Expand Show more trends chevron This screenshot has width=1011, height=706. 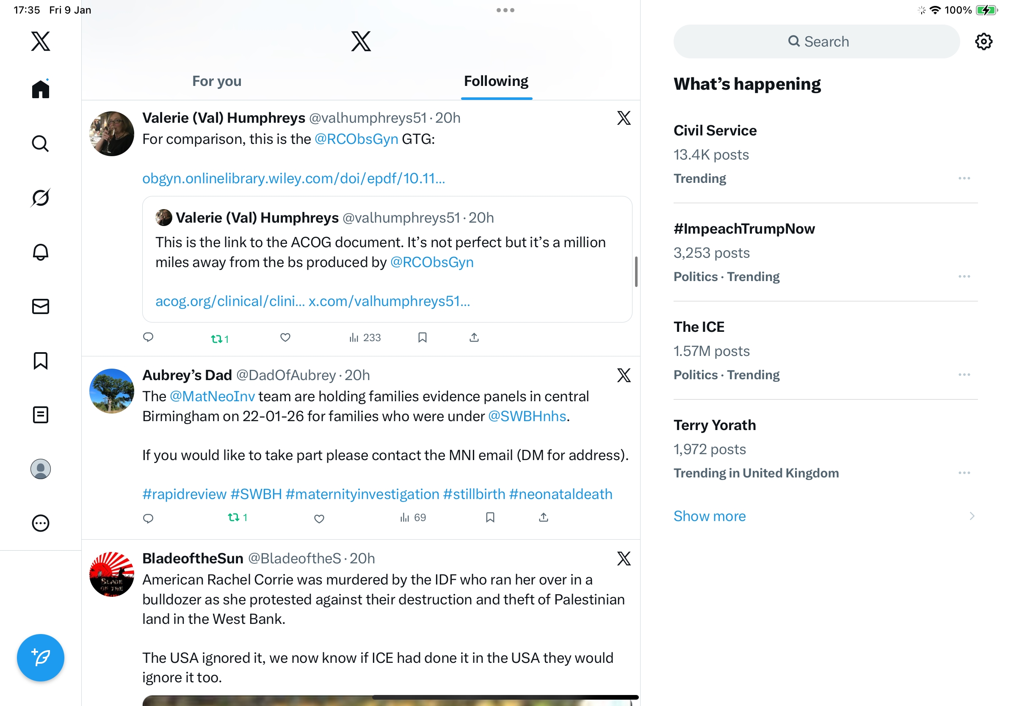point(972,516)
